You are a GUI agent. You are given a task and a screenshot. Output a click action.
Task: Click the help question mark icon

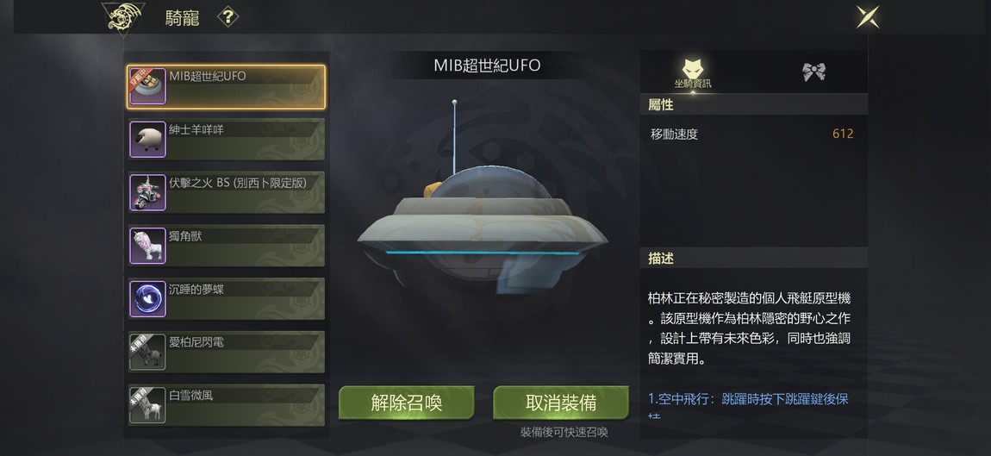[227, 17]
